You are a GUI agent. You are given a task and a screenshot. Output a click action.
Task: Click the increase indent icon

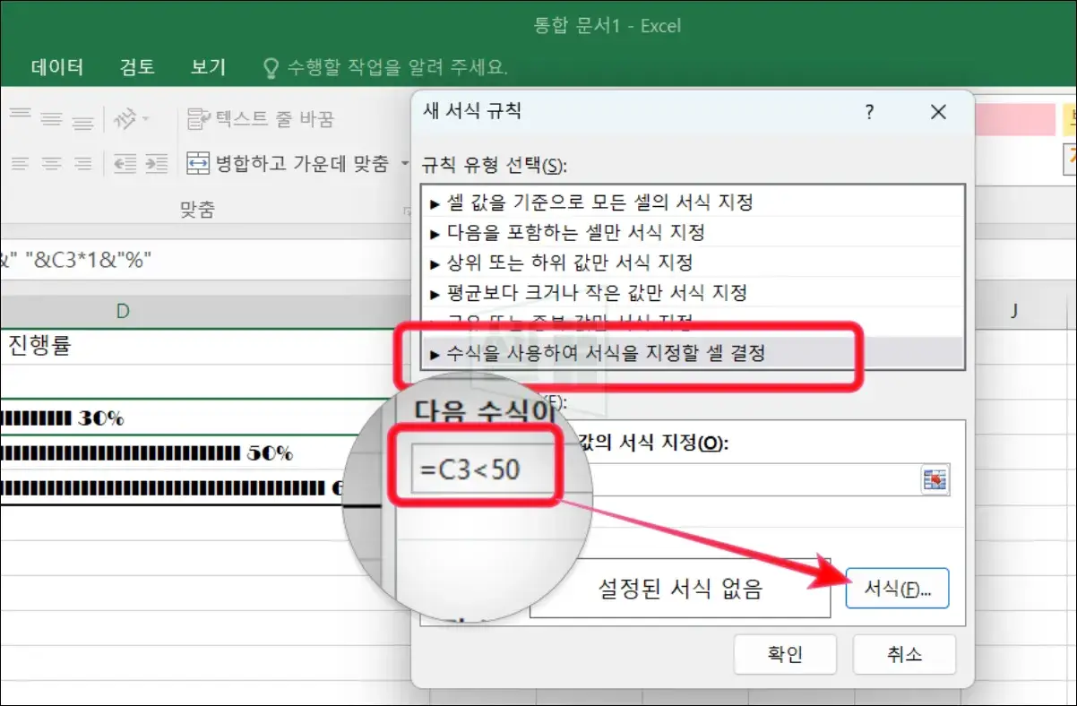click(157, 164)
